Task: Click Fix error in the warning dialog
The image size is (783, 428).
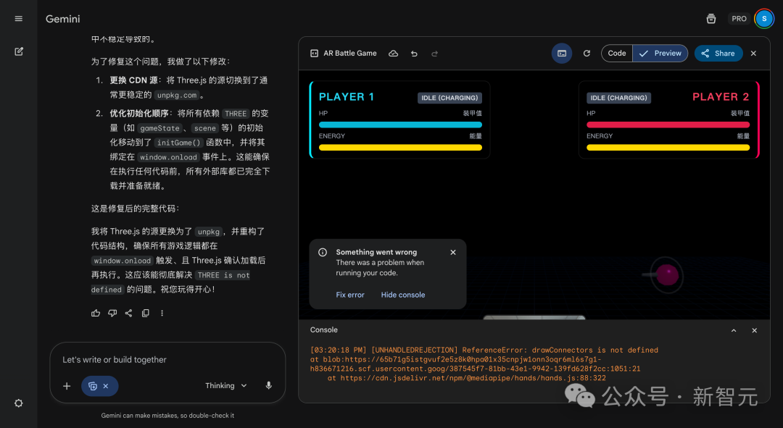Action: tap(350, 295)
